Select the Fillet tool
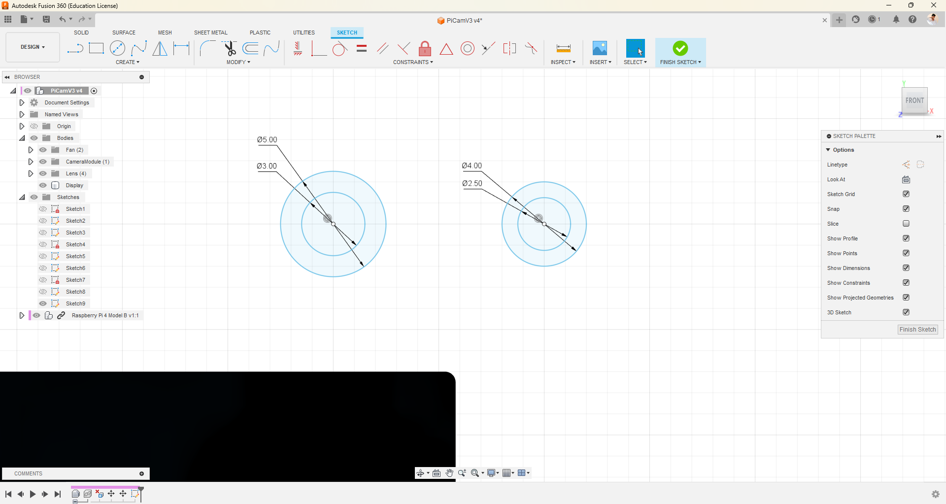This screenshot has width=946, height=504. [207, 48]
